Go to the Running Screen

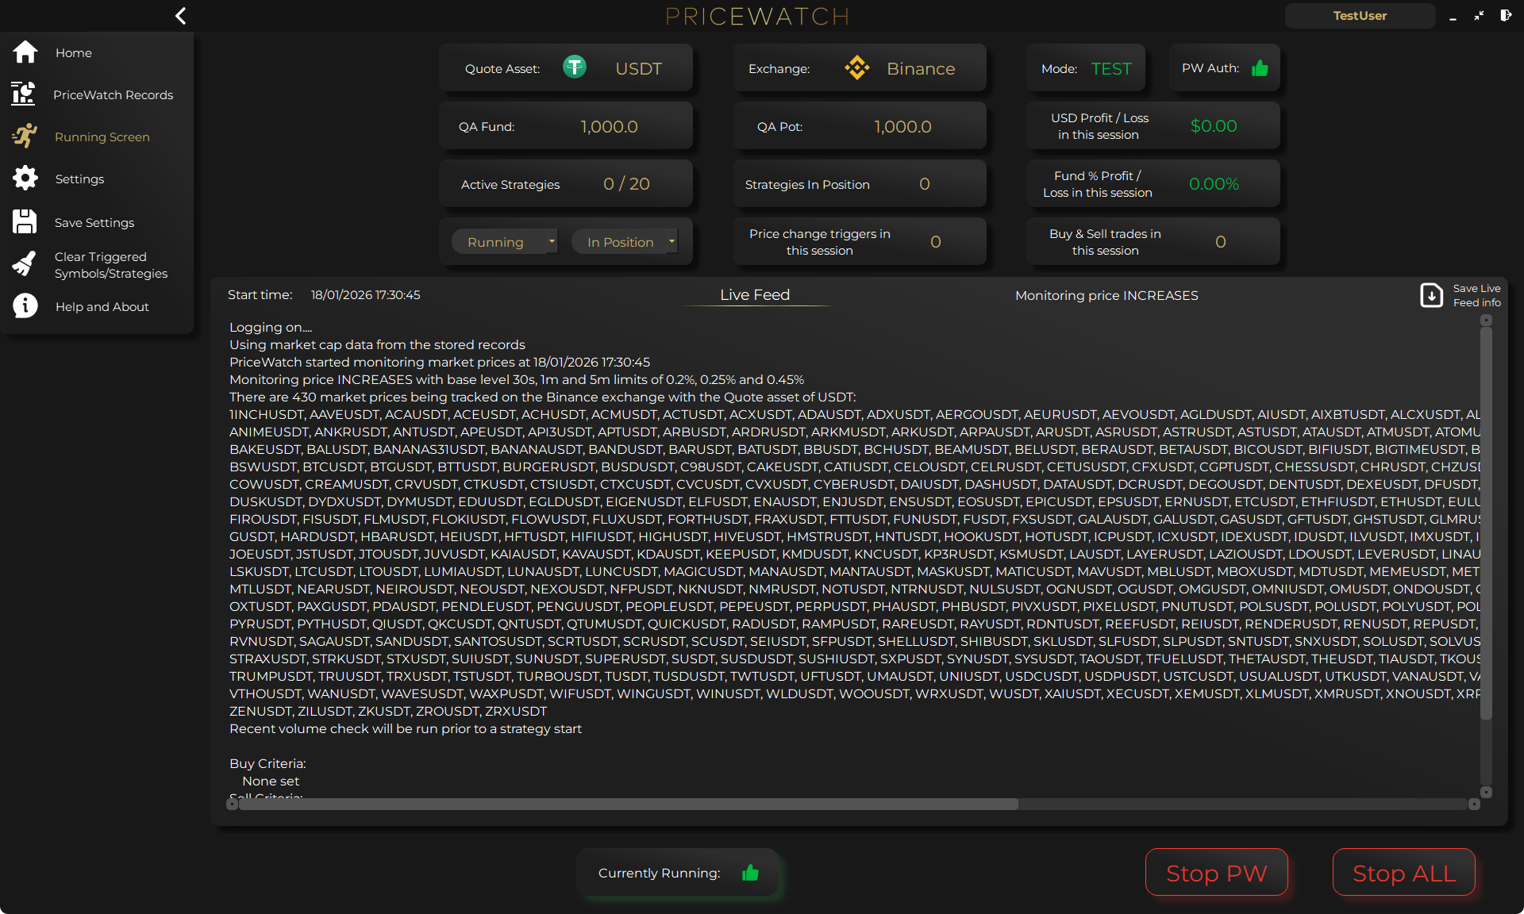25,136
